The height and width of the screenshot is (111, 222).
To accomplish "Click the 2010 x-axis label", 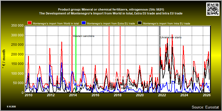I will [x=29, y=95].
